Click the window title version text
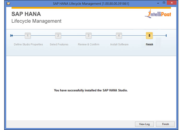The height and width of the screenshot is (130, 183). (x=91, y=4)
